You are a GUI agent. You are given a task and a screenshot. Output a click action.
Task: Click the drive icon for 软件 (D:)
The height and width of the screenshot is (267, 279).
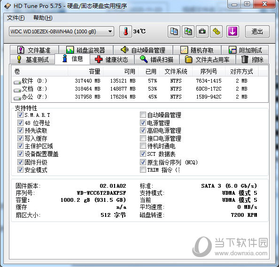point(17,82)
